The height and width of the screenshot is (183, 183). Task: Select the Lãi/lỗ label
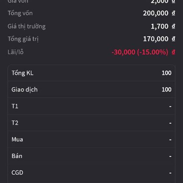point(16,52)
